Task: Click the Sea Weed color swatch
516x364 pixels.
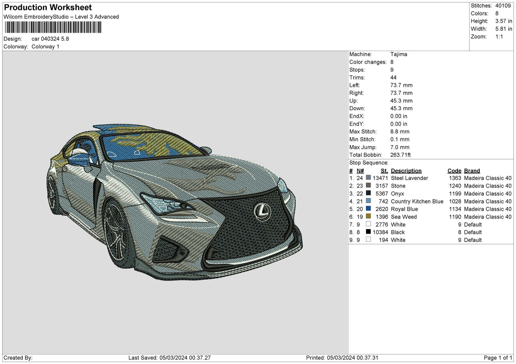Action: click(368, 217)
